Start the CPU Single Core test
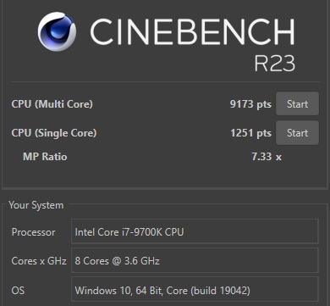Image resolution: width=330 pixels, height=306 pixels. pos(297,133)
